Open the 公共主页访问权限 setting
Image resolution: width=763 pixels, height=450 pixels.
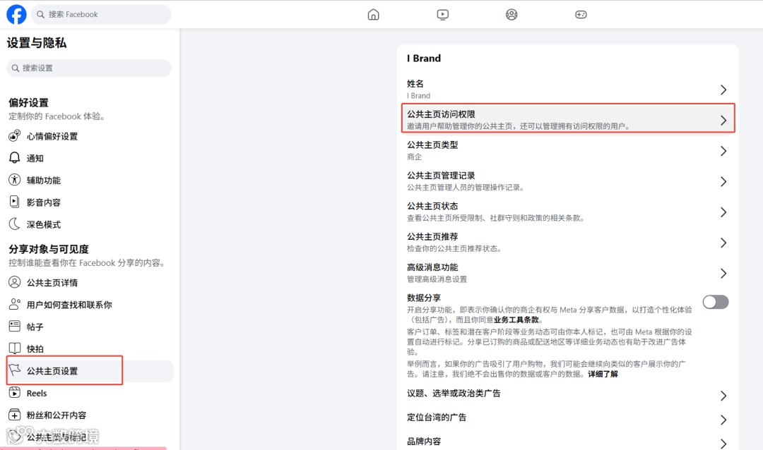(x=568, y=120)
